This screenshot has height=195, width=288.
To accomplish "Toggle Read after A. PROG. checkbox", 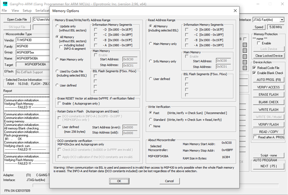I will click(255, 137).
